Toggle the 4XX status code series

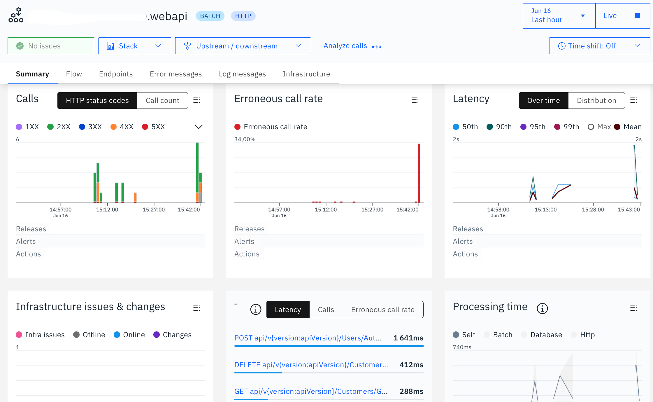122,127
